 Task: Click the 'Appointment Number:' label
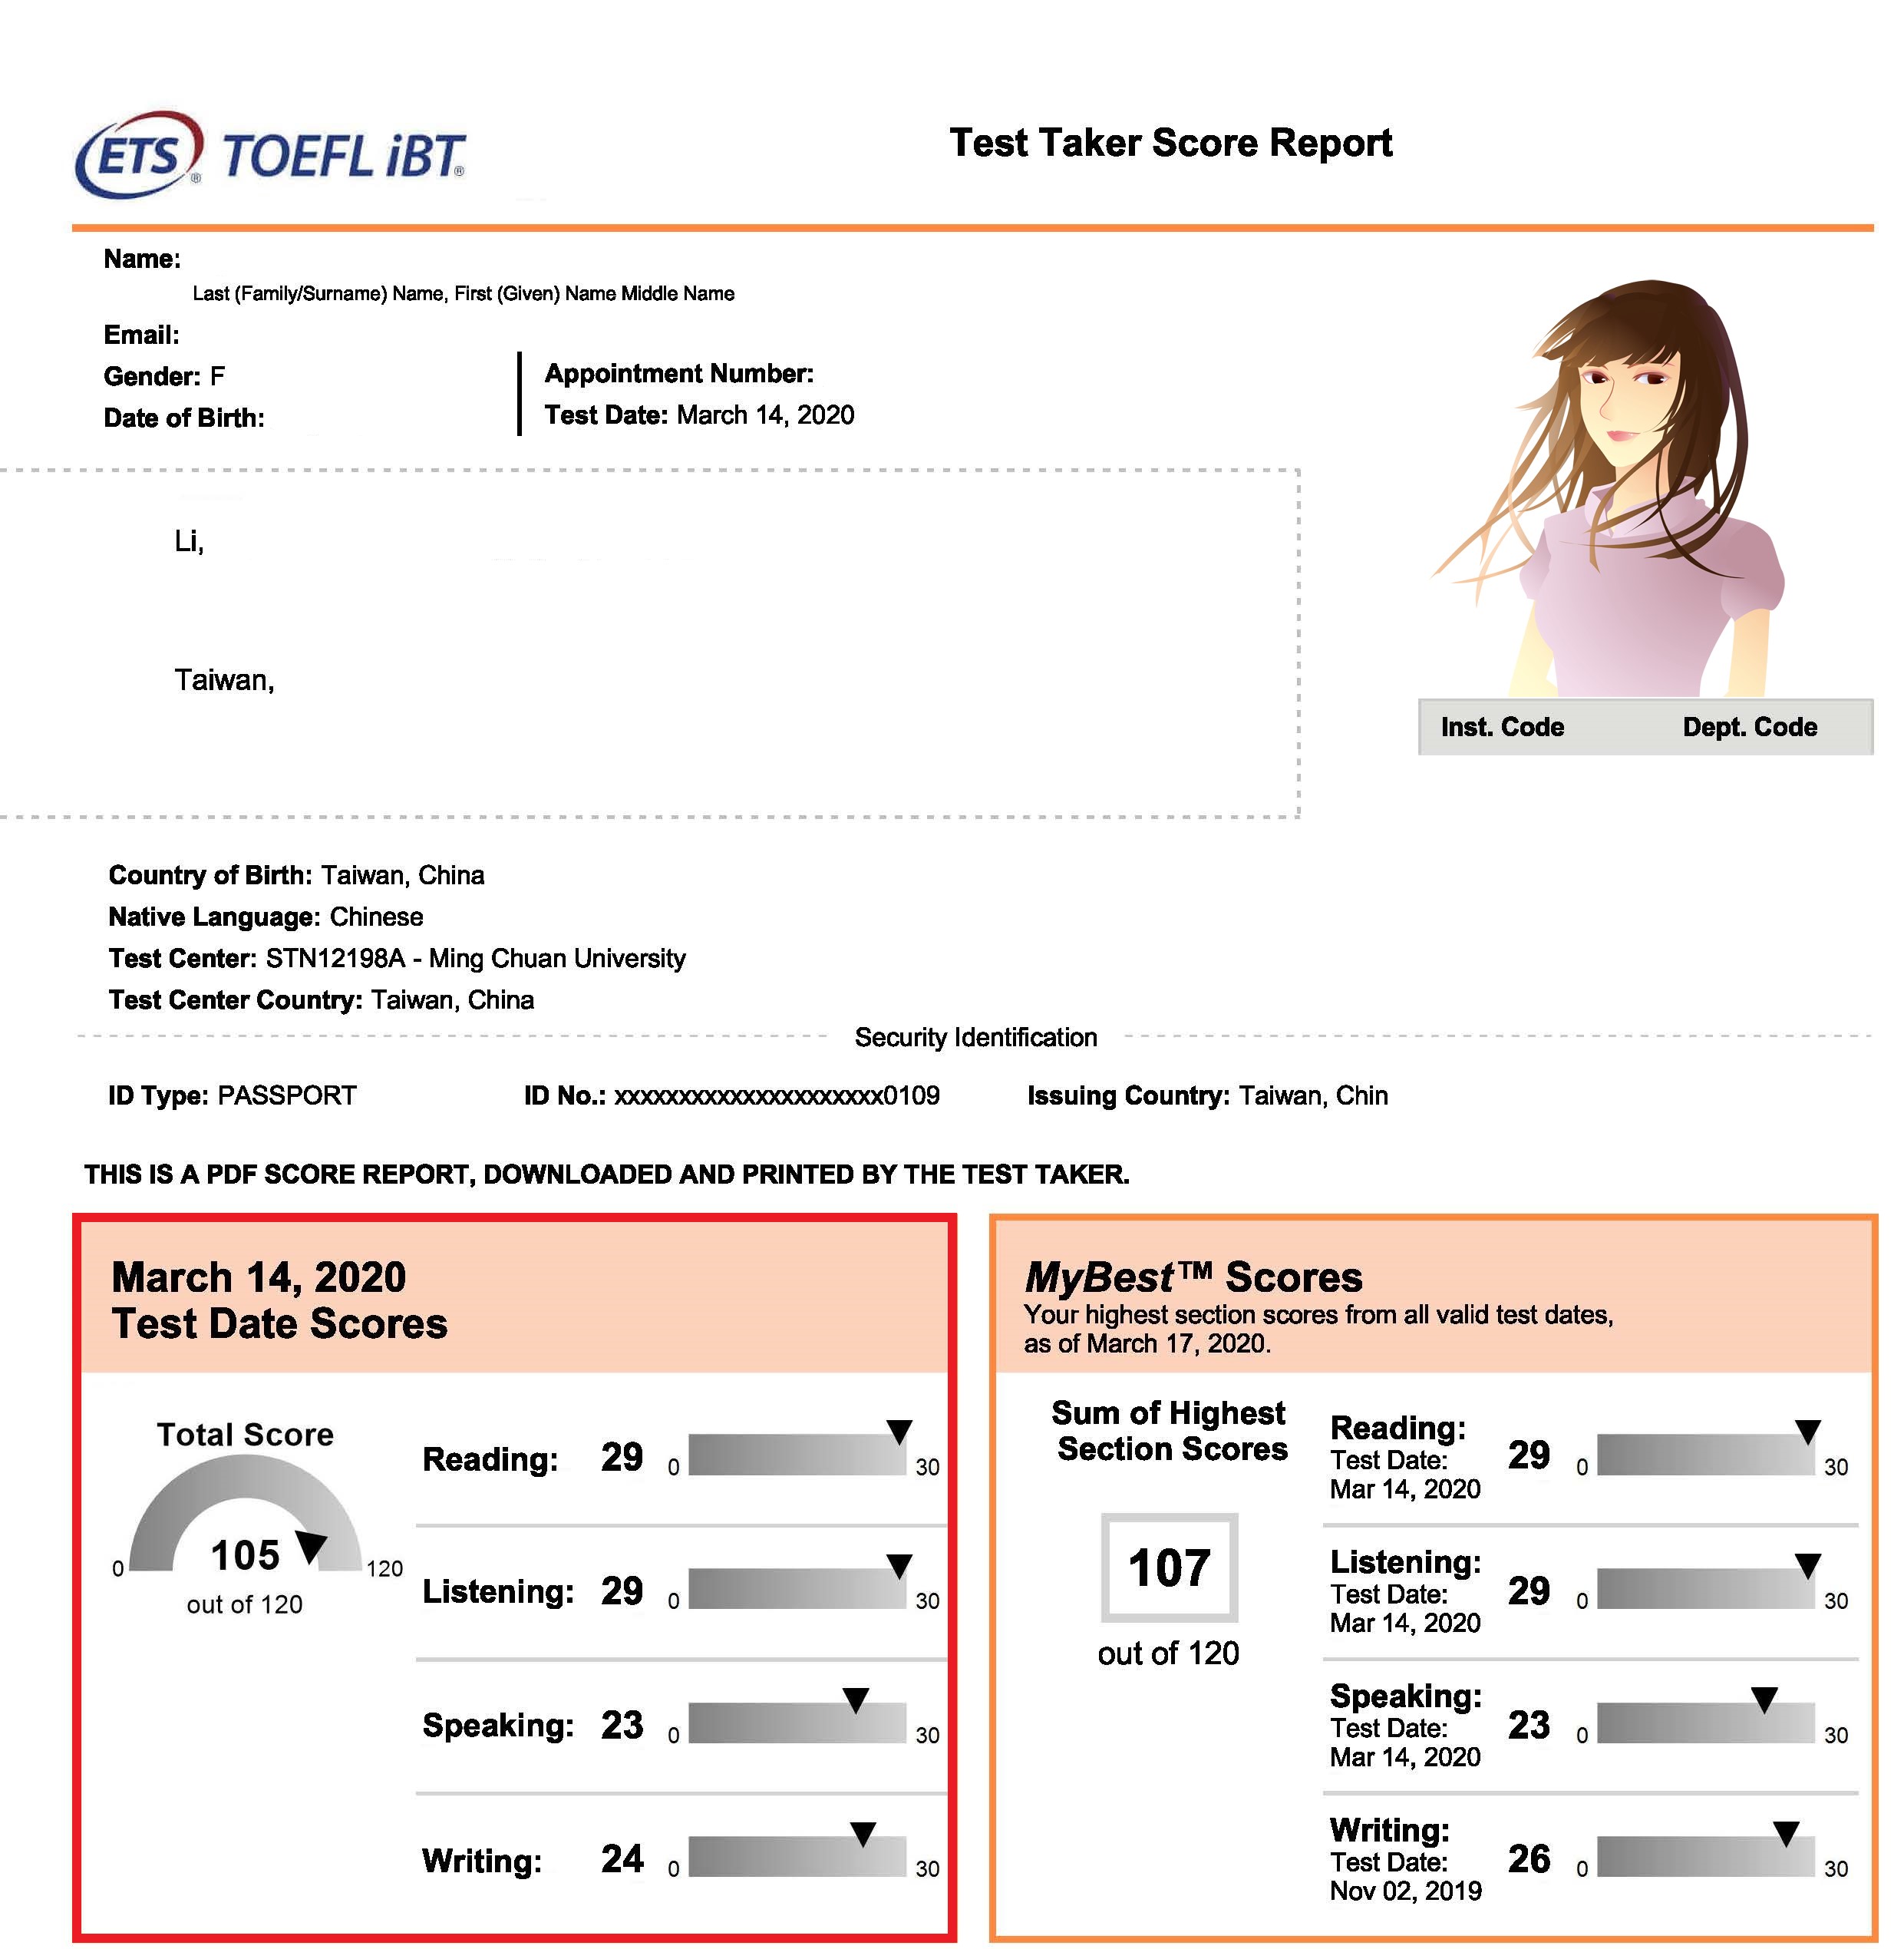coord(679,373)
